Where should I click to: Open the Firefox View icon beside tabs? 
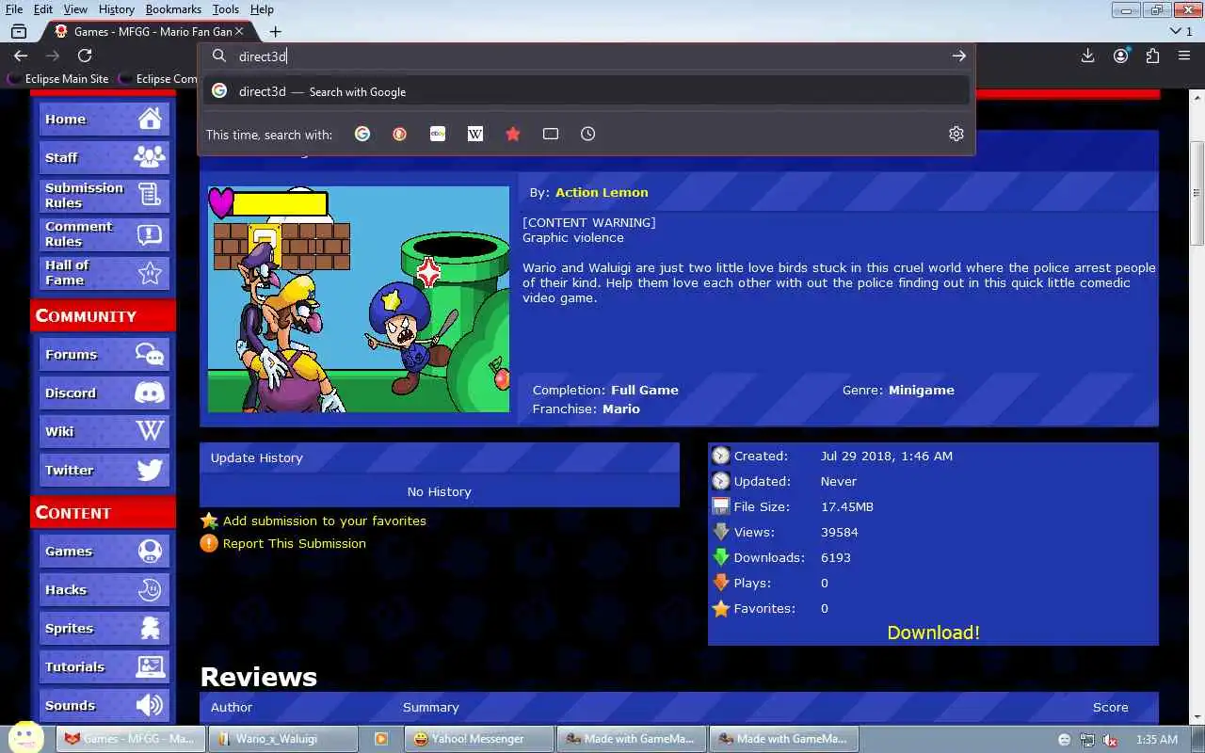18,31
